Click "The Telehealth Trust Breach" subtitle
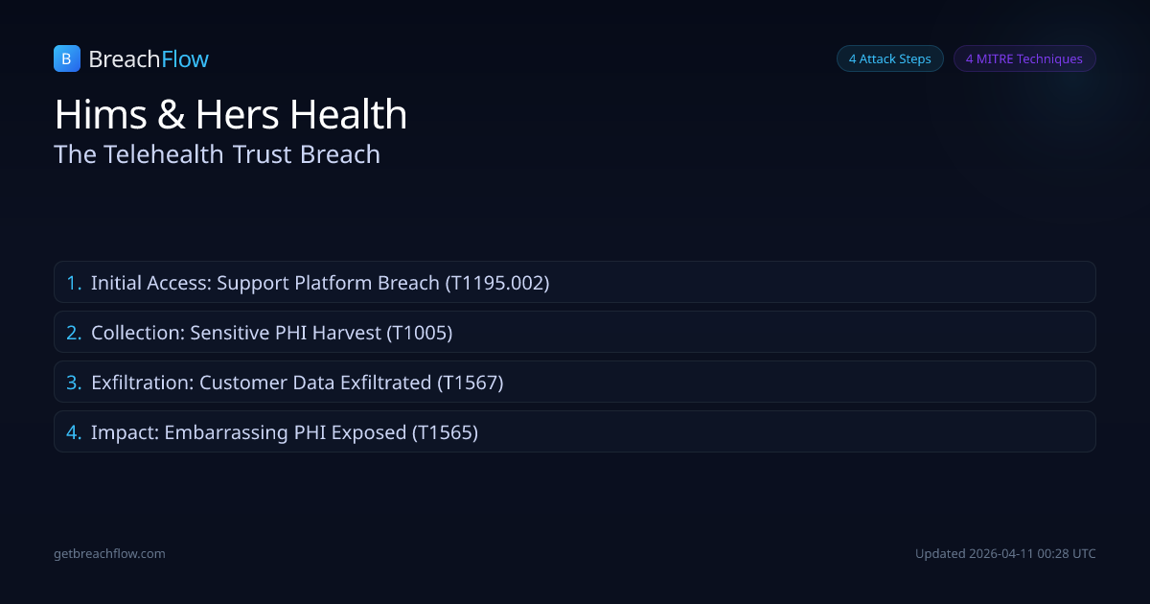 pyautogui.click(x=218, y=154)
